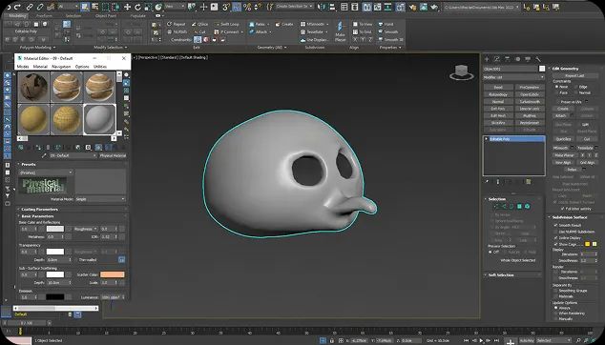The height and width of the screenshot is (345, 605).
Task: Click the Make Planar ribbon icon
Action: click(x=340, y=31)
